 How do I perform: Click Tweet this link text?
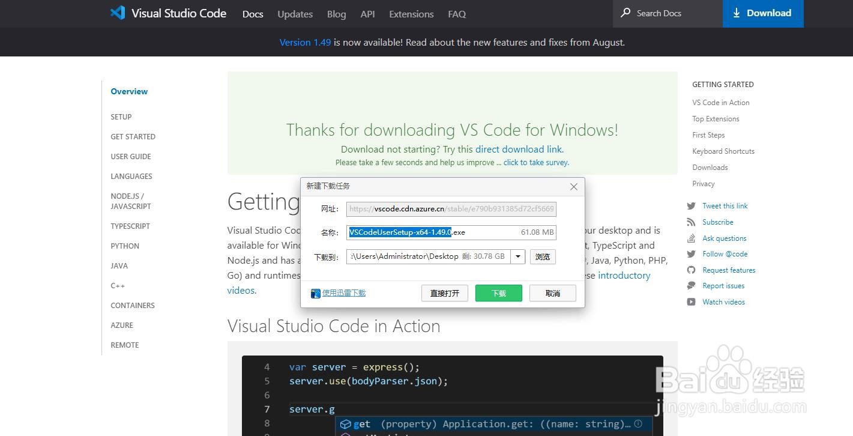tap(725, 206)
